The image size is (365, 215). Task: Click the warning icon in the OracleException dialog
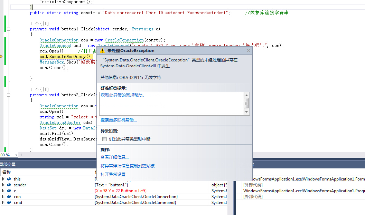coord(102,51)
